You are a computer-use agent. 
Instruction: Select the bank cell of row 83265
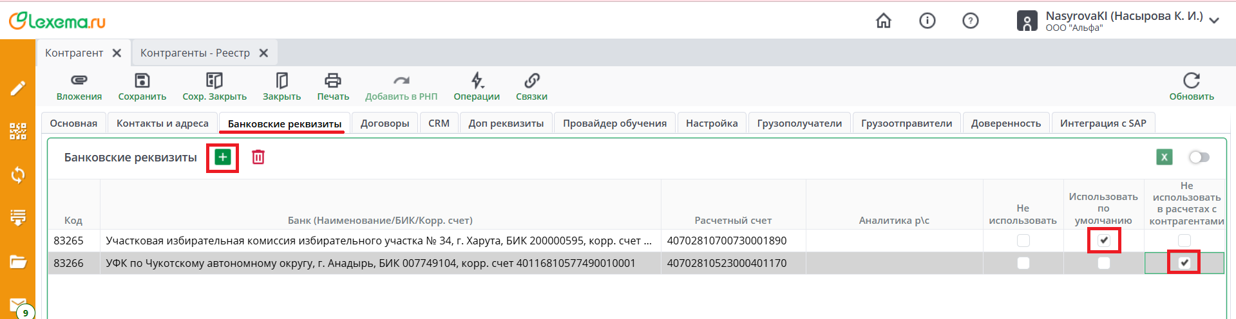pos(380,241)
